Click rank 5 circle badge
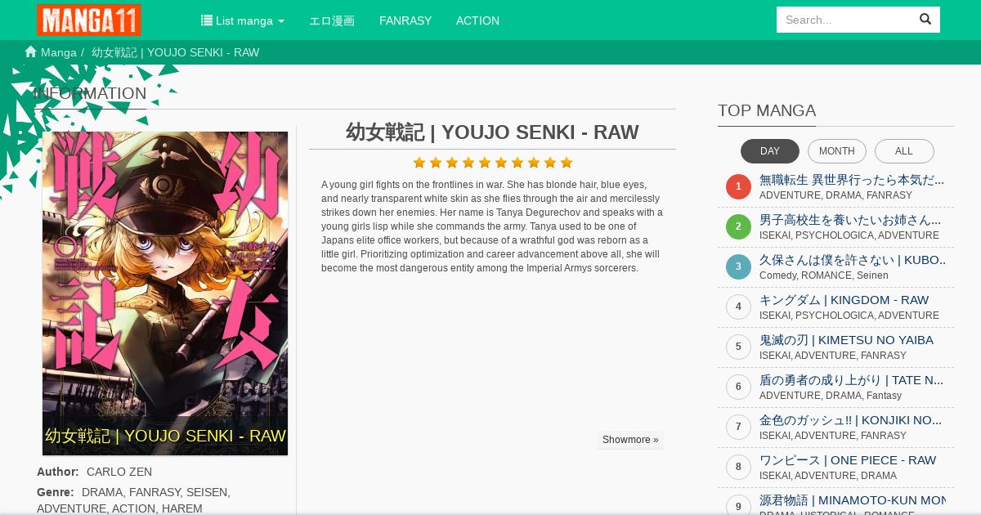The height and width of the screenshot is (515, 981). [x=738, y=347]
